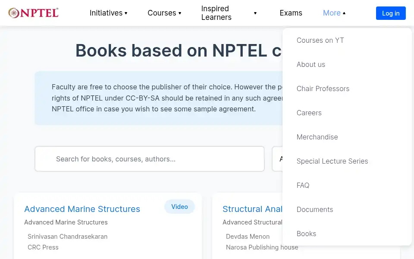Click the faculty publisher notice text

click(167, 98)
